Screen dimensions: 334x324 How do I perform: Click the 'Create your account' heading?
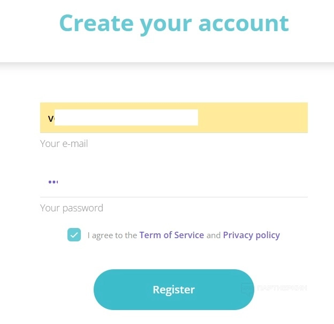[173, 23]
